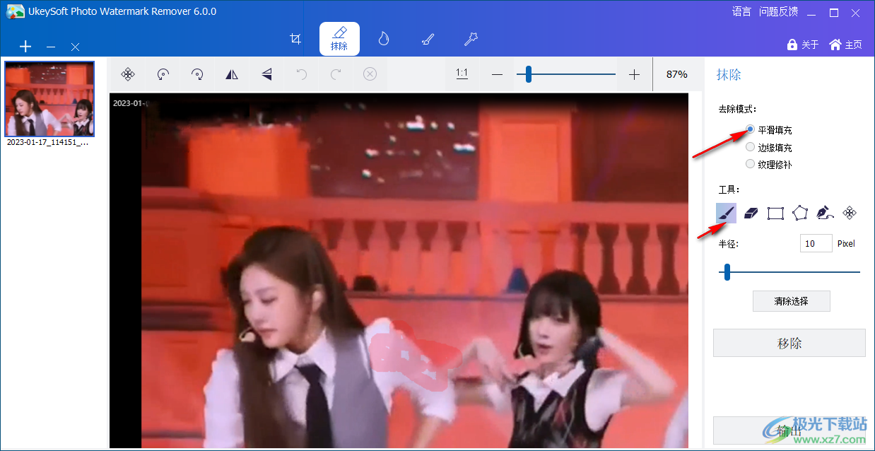Image resolution: width=875 pixels, height=451 pixels.
Task: Open 问题反馈 feedback link
Action: 778,11
